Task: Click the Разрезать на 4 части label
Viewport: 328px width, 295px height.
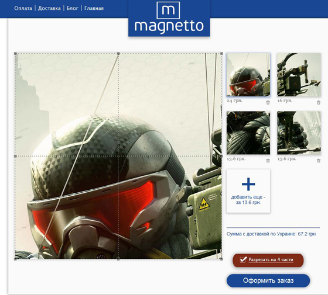Action: (271, 260)
